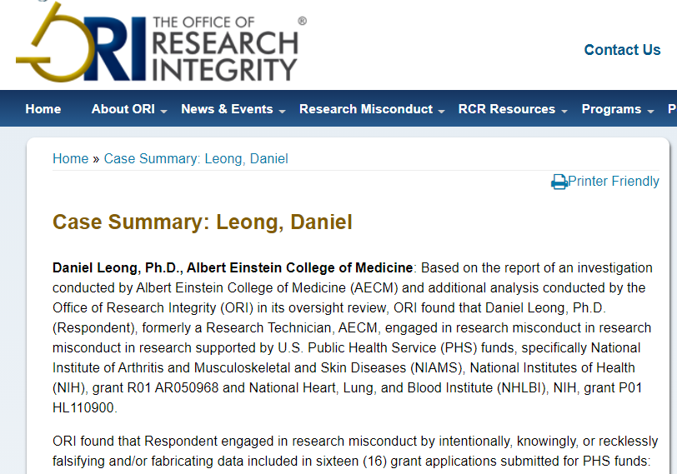The width and height of the screenshot is (677, 474).
Task: Select the News & Events menu item
Action: tap(227, 109)
